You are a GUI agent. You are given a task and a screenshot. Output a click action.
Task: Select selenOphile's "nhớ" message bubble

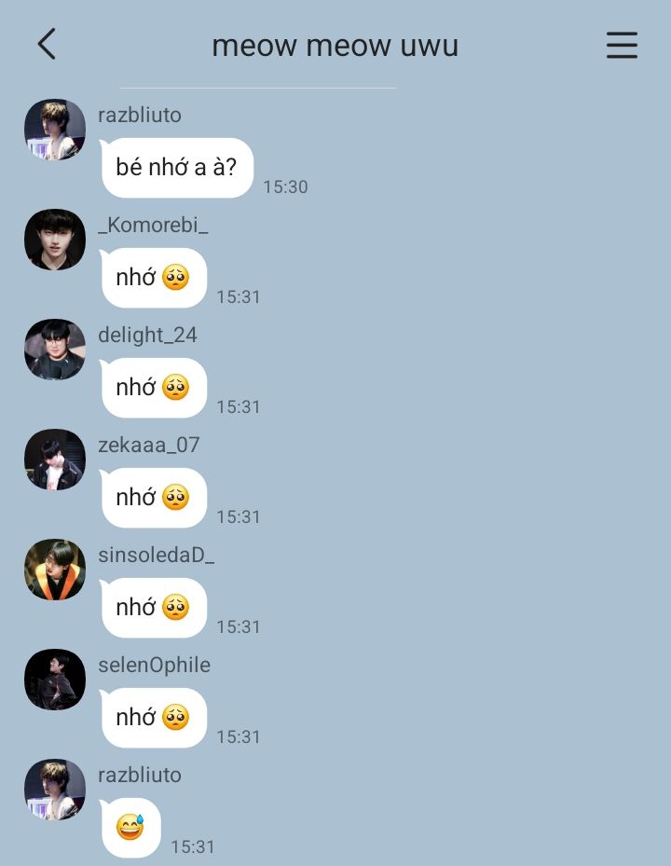[x=154, y=718]
